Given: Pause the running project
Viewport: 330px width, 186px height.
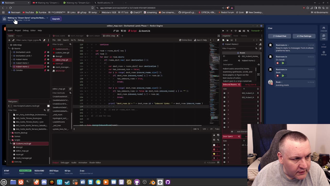Looking at the screenshot, I should [227, 31].
